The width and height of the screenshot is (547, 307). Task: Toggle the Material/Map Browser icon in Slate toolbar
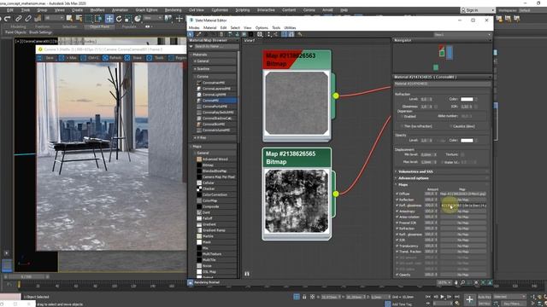point(285,34)
